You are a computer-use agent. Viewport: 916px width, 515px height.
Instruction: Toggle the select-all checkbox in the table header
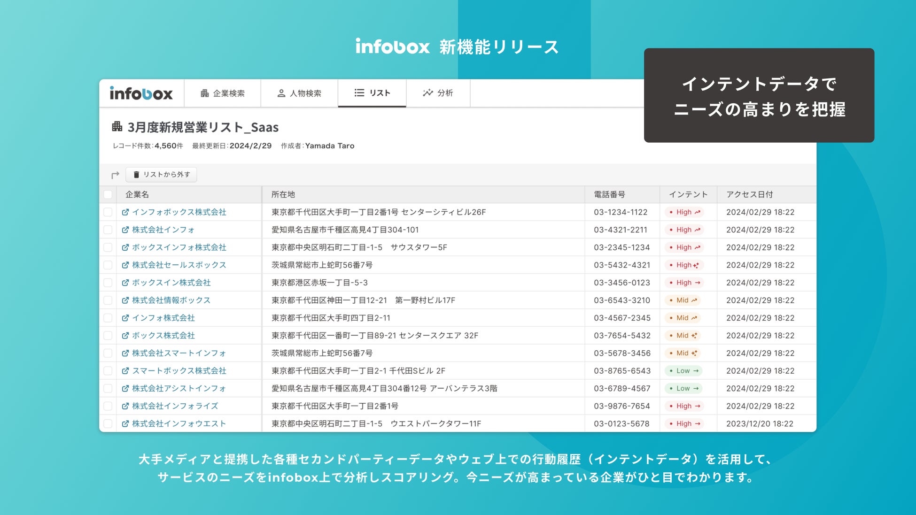click(x=108, y=194)
